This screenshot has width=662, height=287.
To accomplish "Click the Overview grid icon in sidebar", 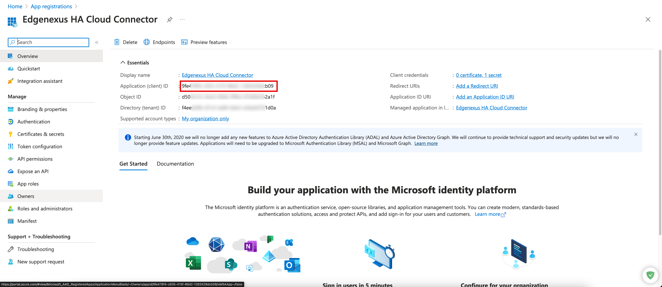I will 11,56.
